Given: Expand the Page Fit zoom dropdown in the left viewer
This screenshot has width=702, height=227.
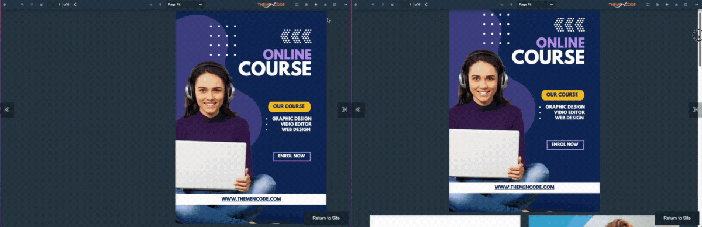Looking at the screenshot, I should point(185,5).
